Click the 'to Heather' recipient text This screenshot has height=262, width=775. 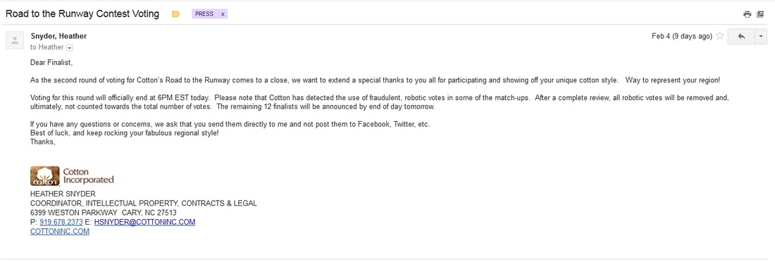coord(47,47)
